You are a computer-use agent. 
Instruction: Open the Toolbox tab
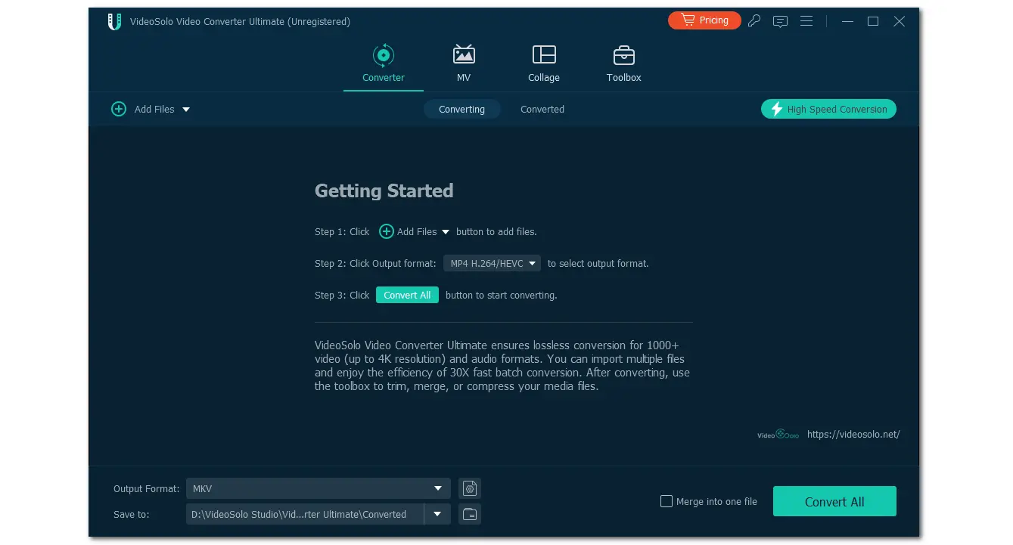pyautogui.click(x=624, y=63)
